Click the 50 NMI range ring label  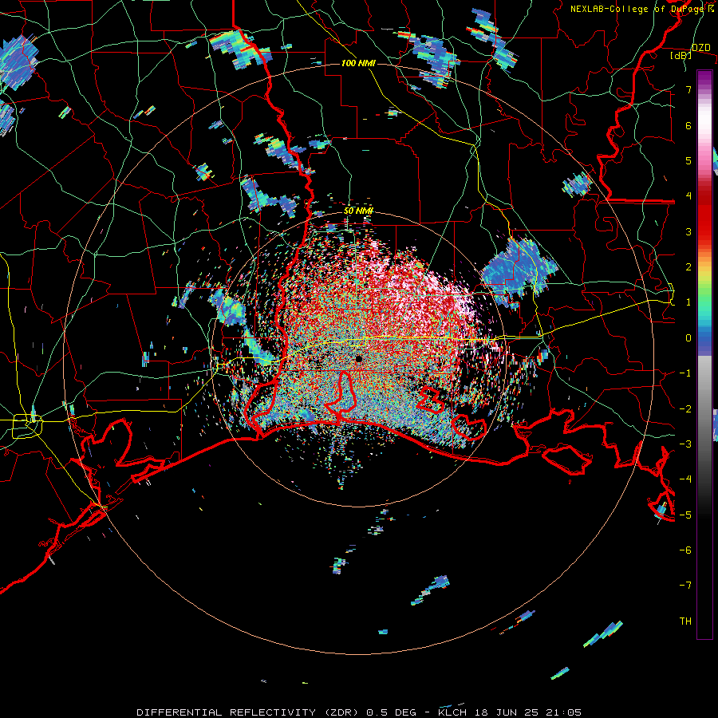pyautogui.click(x=358, y=211)
